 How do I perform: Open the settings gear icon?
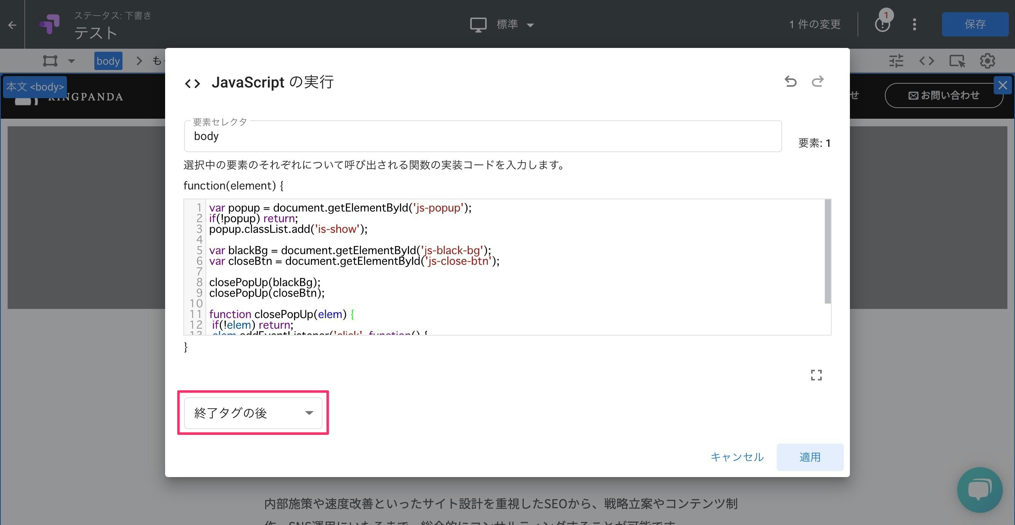(988, 61)
